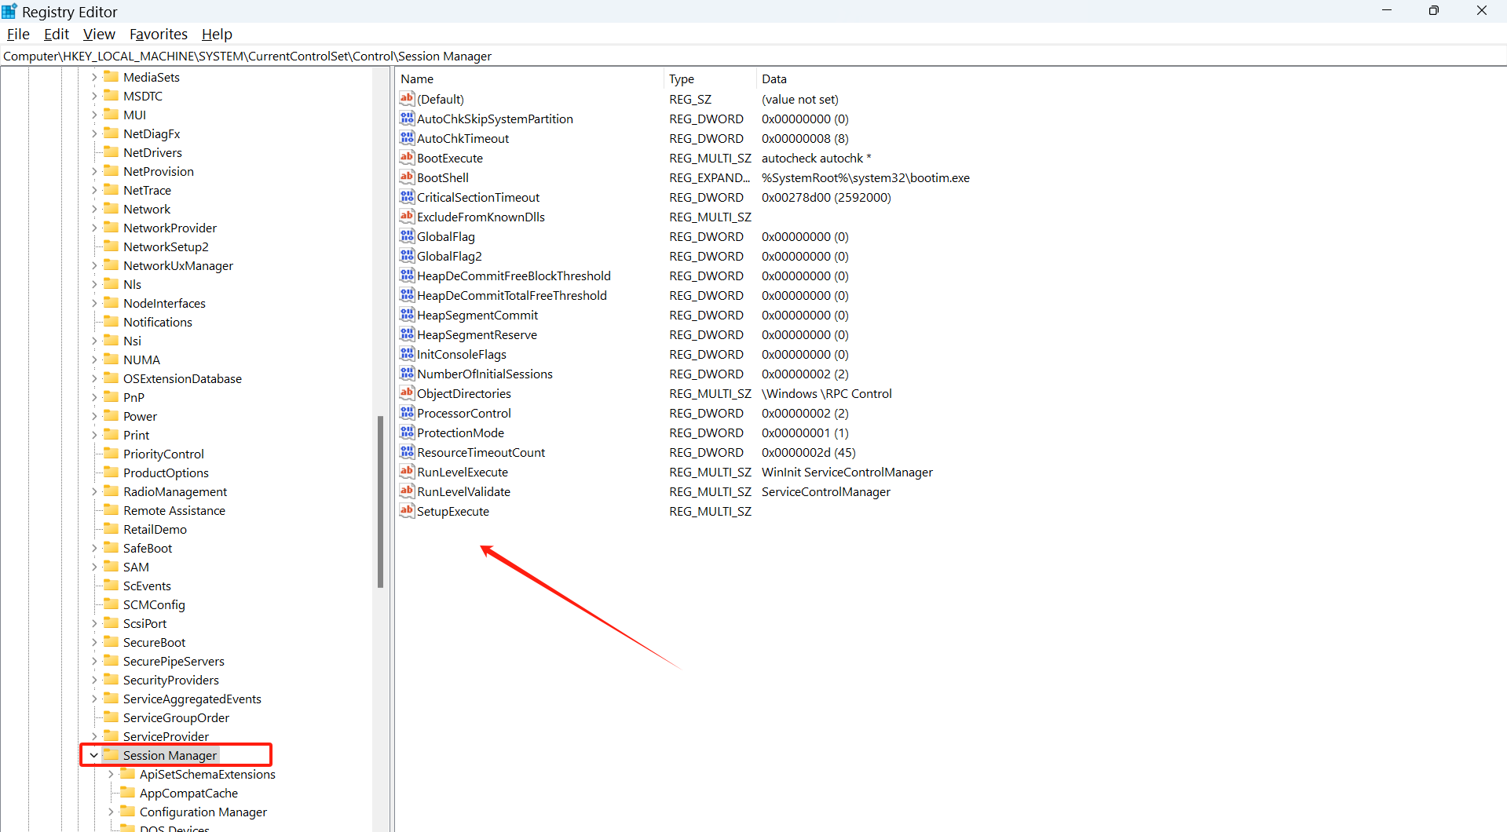
Task: Click the GlobalFlag DWORD icon
Action: click(x=407, y=235)
